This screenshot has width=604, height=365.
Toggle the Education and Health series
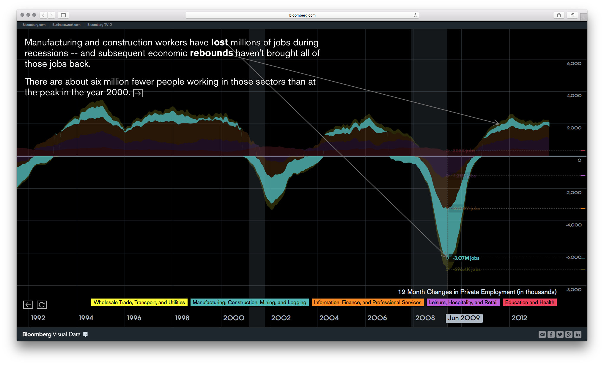pos(530,302)
